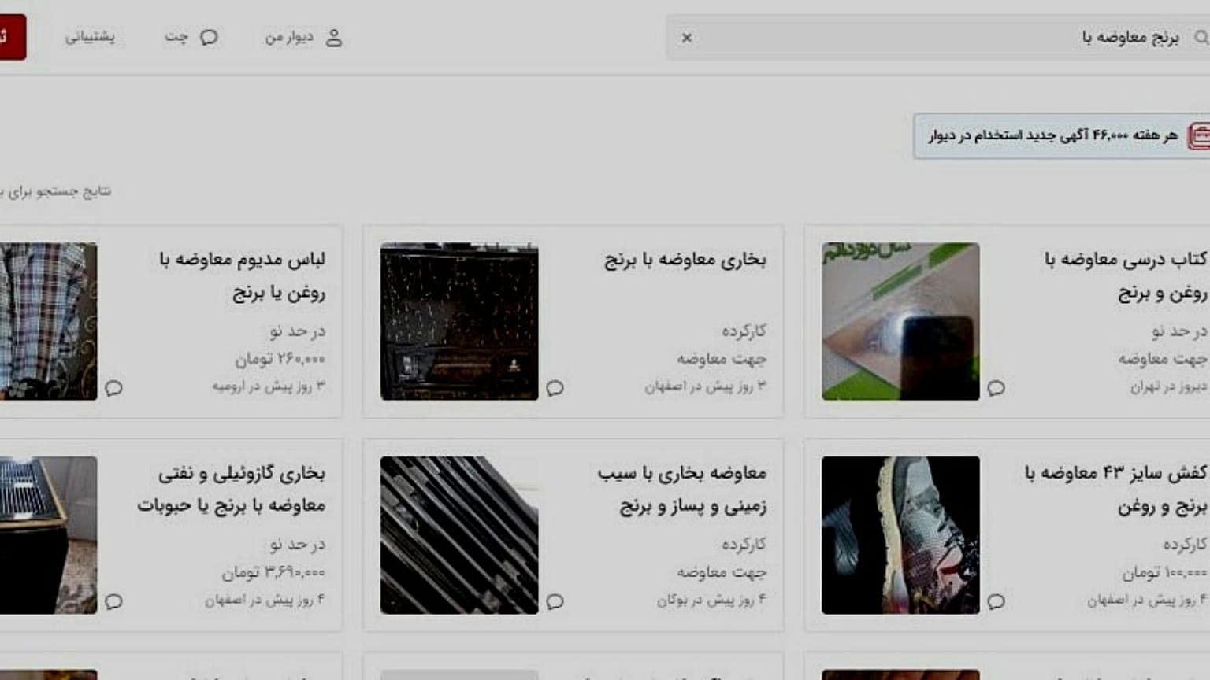The height and width of the screenshot is (680, 1210).
Task: Click the sneaker thumbnail
Action: 900,535
